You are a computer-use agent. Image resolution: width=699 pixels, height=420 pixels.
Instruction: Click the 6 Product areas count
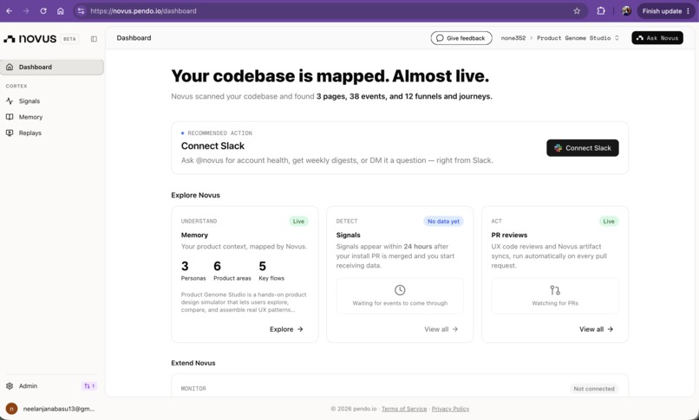(232, 271)
